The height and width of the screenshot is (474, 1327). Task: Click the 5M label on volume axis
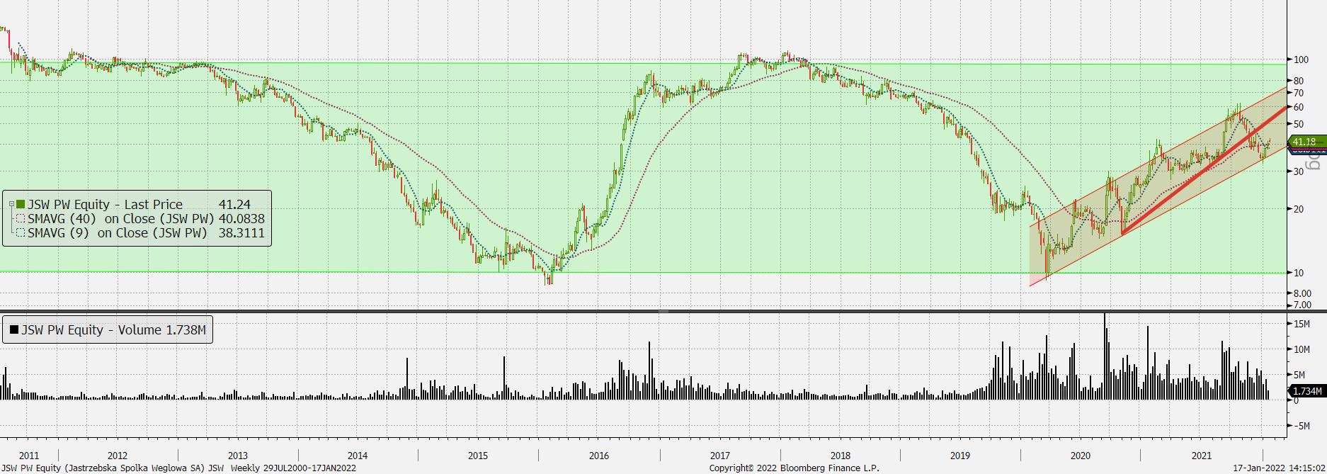click(x=1299, y=375)
